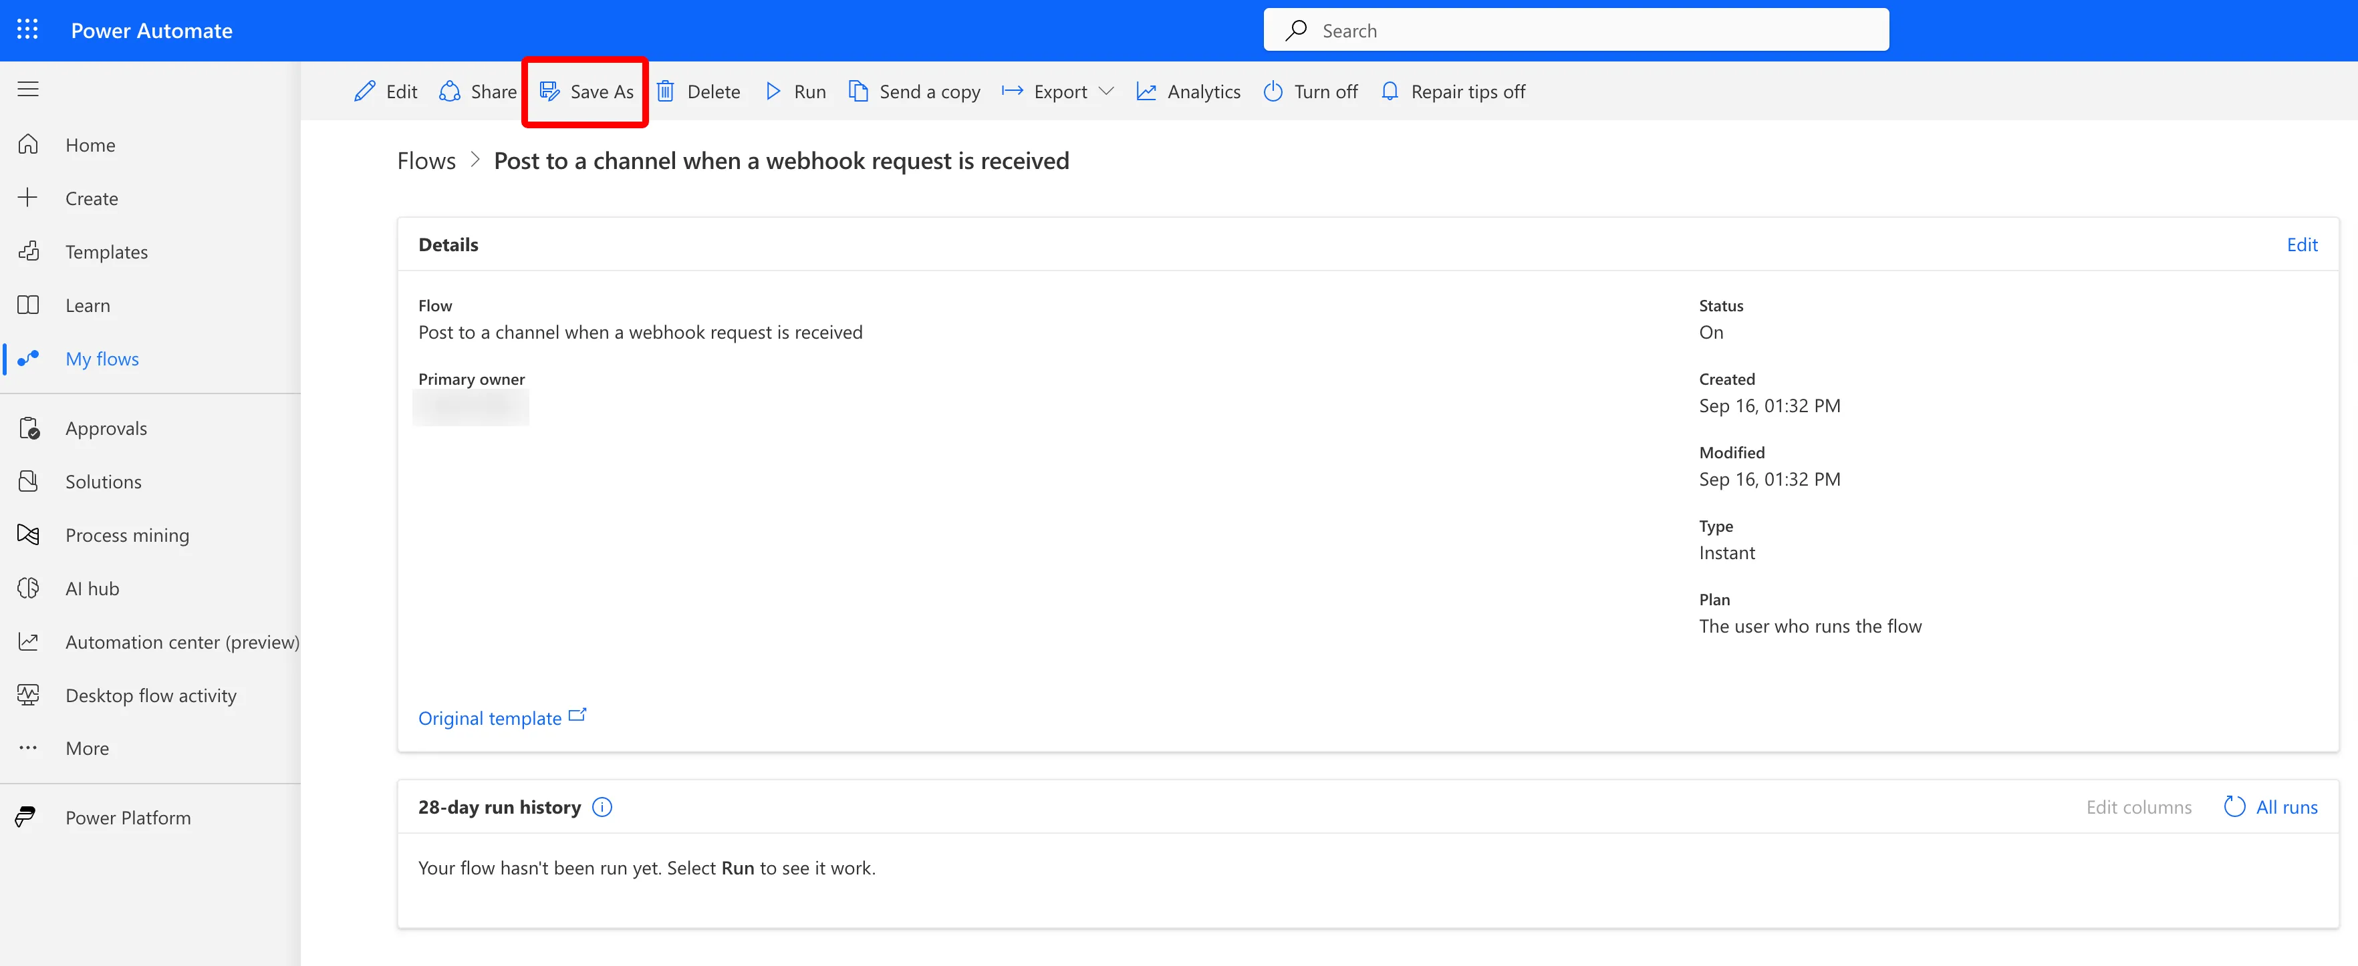This screenshot has height=966, width=2358.
Task: Click the More ellipsis icon
Action: tap(28, 748)
